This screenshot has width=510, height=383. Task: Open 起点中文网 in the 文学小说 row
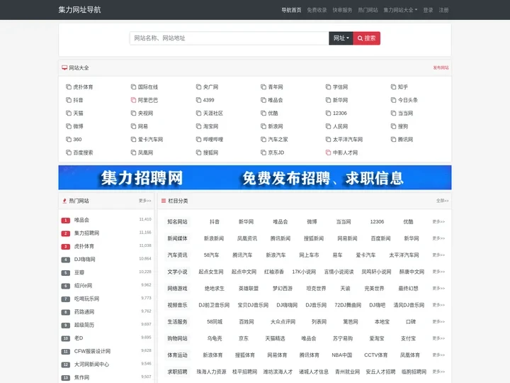pyautogui.click(x=244, y=272)
